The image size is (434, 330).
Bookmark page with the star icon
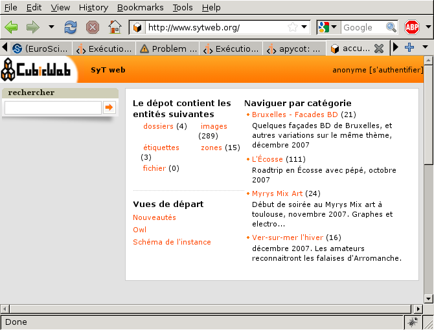point(293,27)
